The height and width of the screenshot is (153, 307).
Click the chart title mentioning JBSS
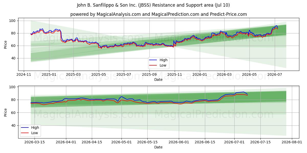[x=153, y=5]
